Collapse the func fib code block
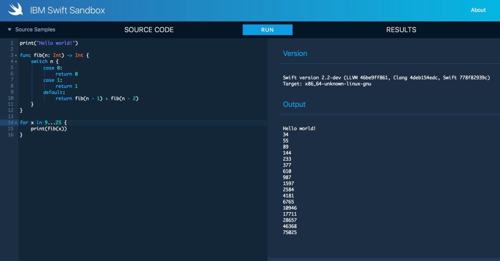Screen dimensions: 500x261 pyautogui.click(x=16, y=55)
